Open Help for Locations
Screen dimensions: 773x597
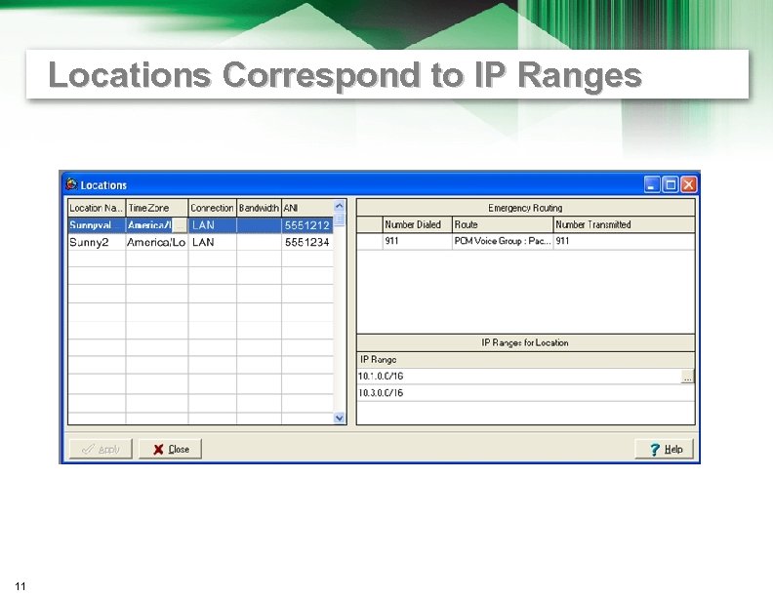tap(664, 449)
